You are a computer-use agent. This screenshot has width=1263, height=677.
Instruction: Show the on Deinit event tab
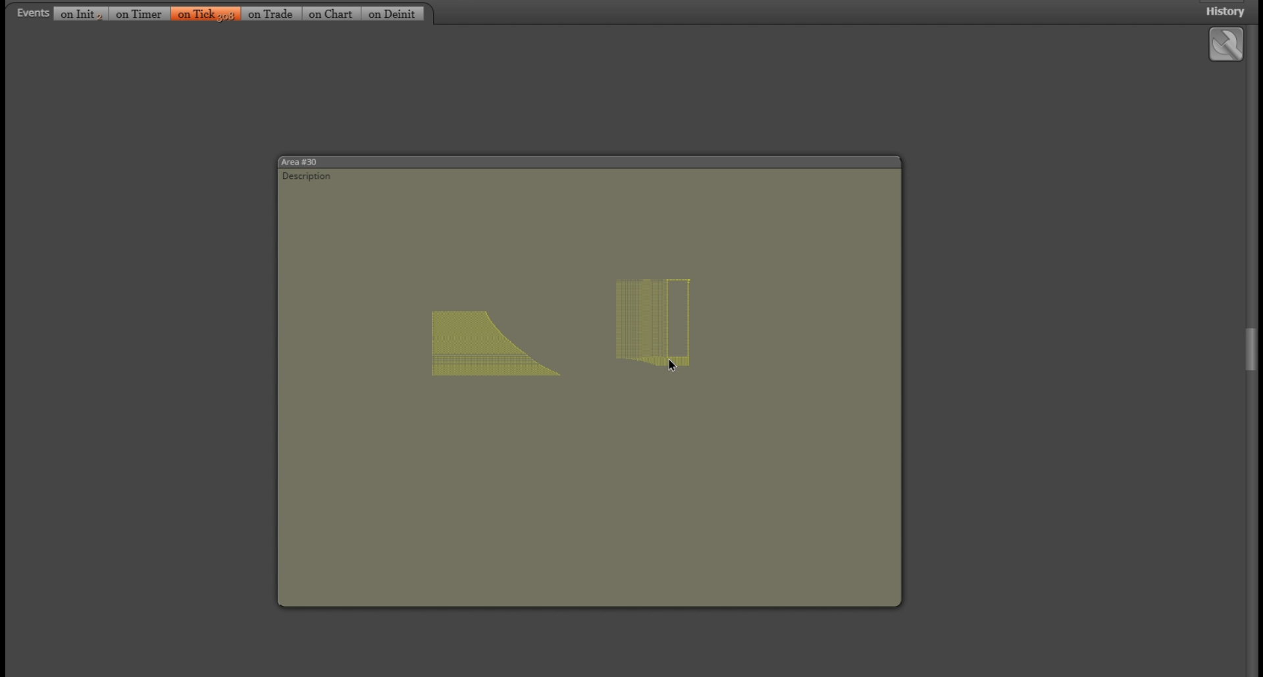392,14
